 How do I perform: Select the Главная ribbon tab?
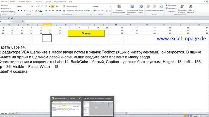4,2
